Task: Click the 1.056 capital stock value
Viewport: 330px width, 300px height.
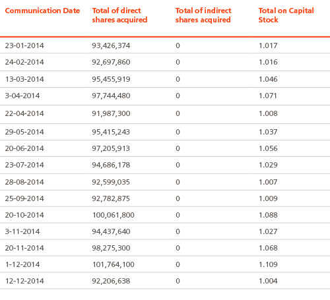Action: tap(268, 148)
